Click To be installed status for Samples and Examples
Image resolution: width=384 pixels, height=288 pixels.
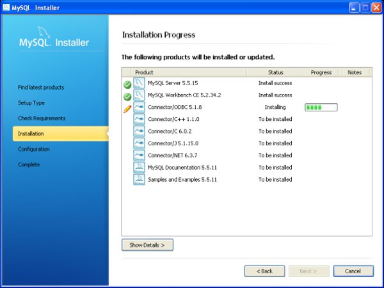(x=275, y=179)
